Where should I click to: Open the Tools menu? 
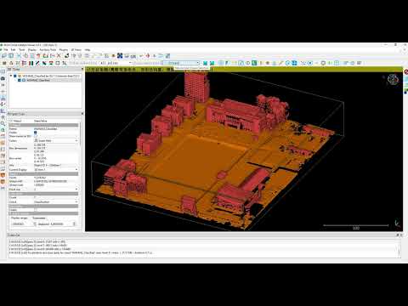(22, 50)
